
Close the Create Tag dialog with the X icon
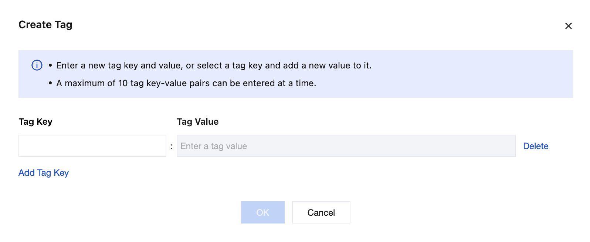click(568, 26)
